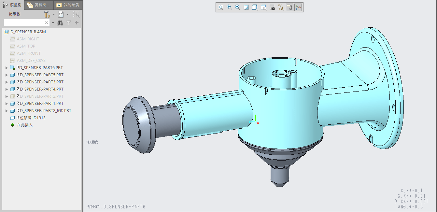Expand the D_SPENSER-PART2_IGS.PRT node
Viewport: 437px width, 212px height.
[x=7, y=111]
